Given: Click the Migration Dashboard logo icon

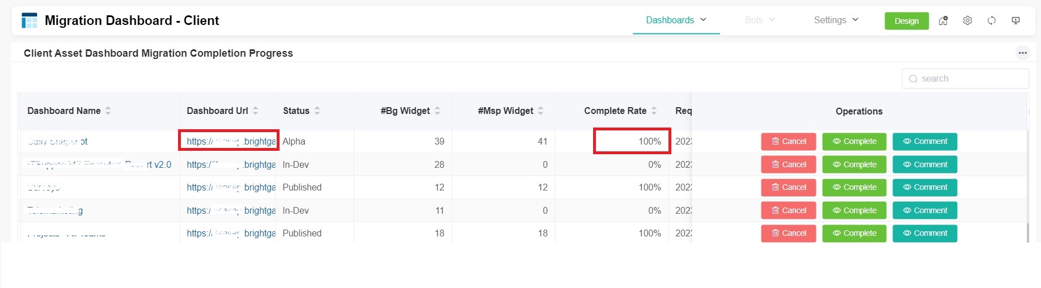Looking at the screenshot, I should tap(29, 20).
